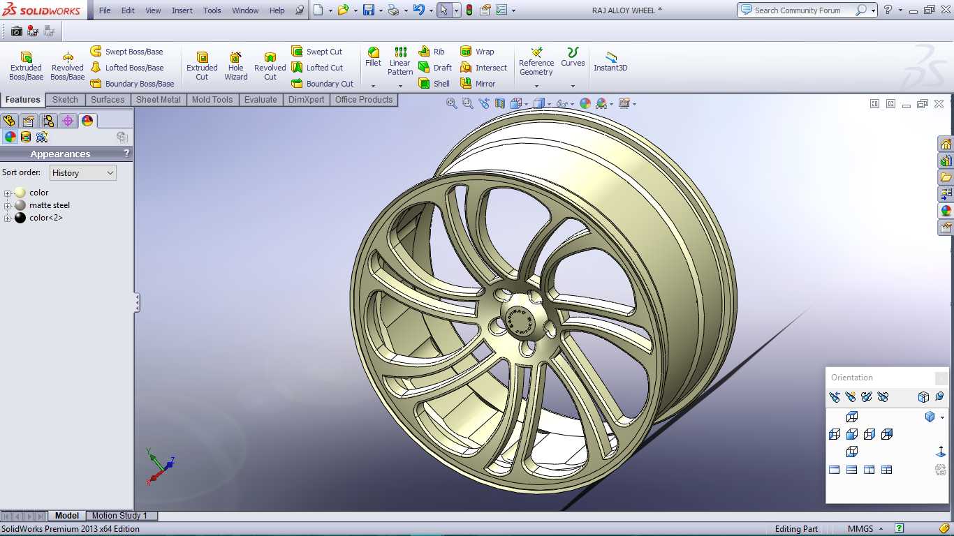Click the Curves button
This screenshot has width=954, height=536.
573,57
